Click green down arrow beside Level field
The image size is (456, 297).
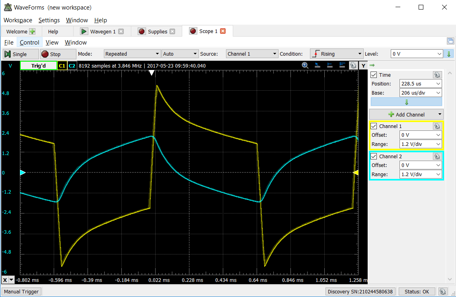point(449,54)
